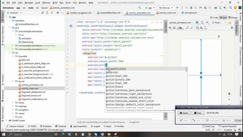Open the Device Manager toolbar icon

(x=220, y=8)
